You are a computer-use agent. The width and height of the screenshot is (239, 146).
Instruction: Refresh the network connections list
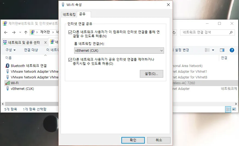pos(174,32)
